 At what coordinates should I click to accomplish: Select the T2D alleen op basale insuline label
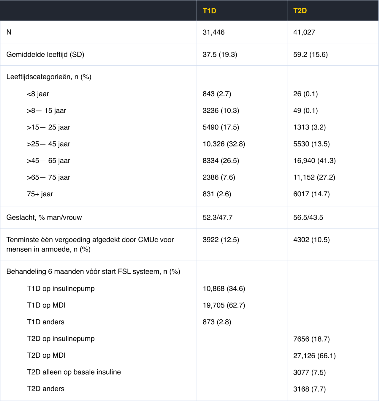click(x=74, y=372)
